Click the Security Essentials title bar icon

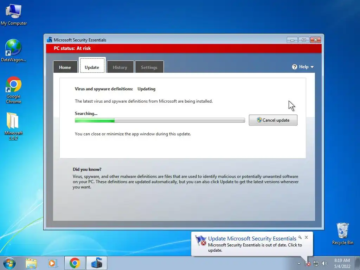[x=49, y=40]
